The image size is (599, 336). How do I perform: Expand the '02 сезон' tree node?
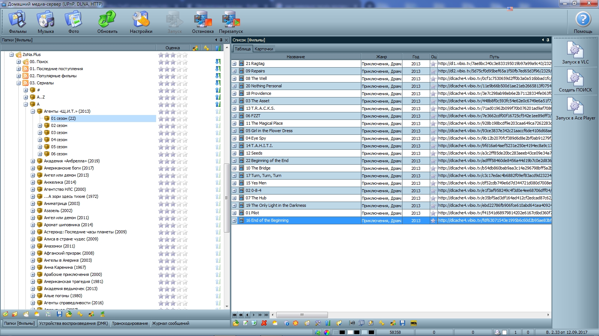40,126
